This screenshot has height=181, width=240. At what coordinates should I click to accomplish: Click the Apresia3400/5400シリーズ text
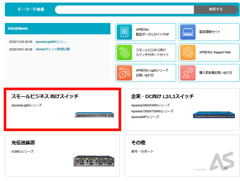pos(151,105)
